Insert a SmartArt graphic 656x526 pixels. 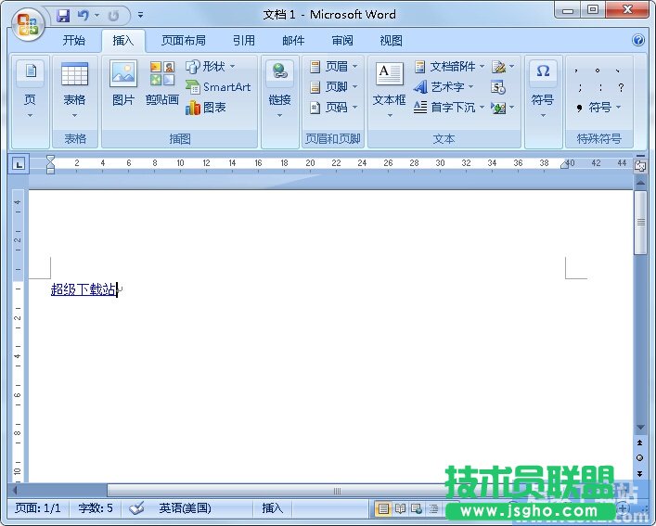[x=218, y=87]
